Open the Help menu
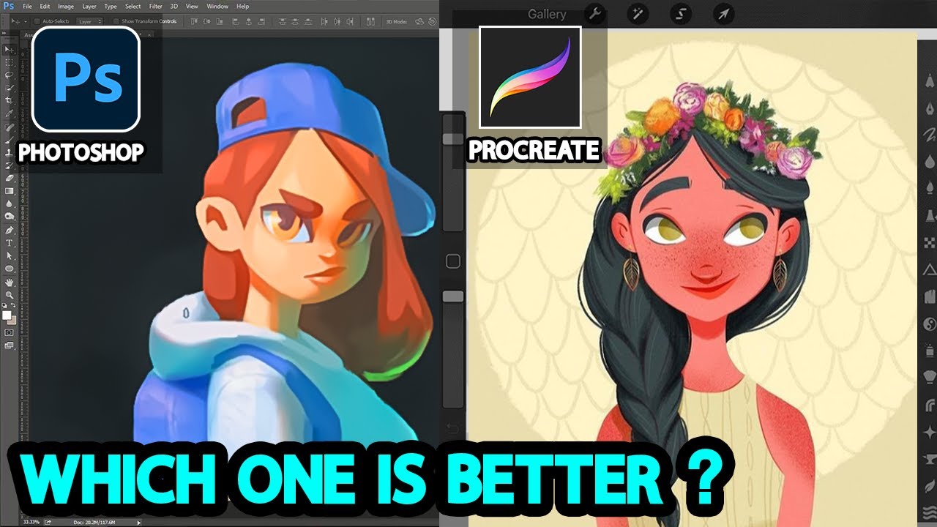This screenshot has width=937, height=527. point(242,6)
